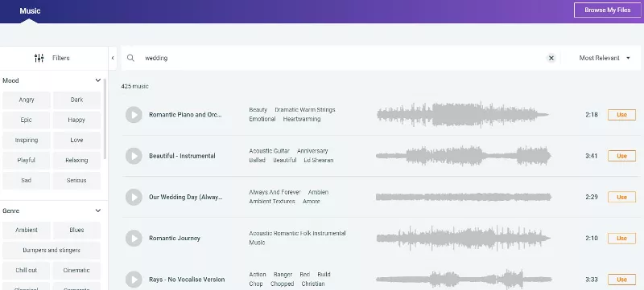Use the Romantic Journey track
Image resolution: width=644 pixels, height=290 pixels.
[621, 239]
